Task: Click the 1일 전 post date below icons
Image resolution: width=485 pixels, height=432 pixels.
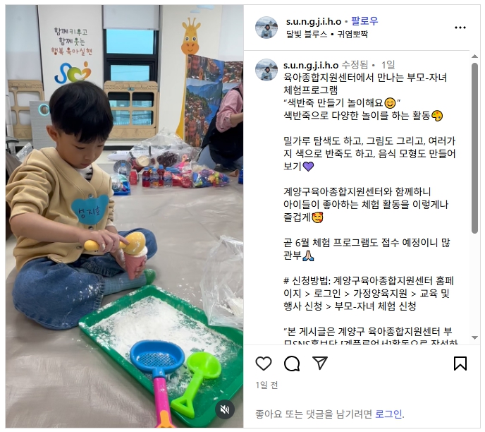Action: [x=266, y=385]
